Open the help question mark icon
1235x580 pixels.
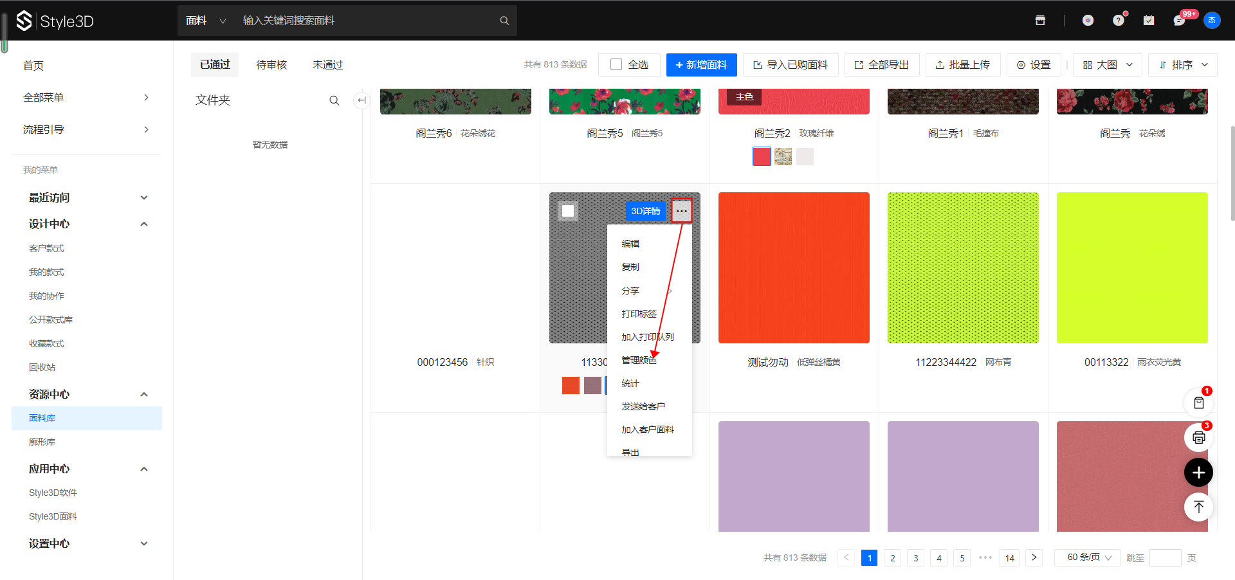coord(1119,21)
